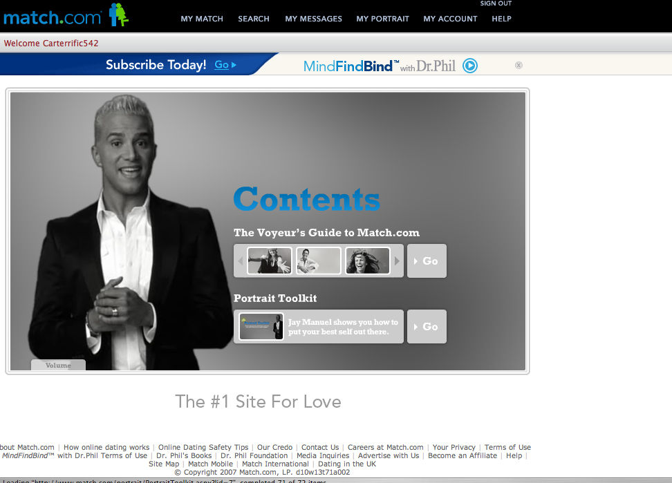This screenshot has height=483, width=672.
Task: Open Our Credo footer link
Action: click(274, 447)
